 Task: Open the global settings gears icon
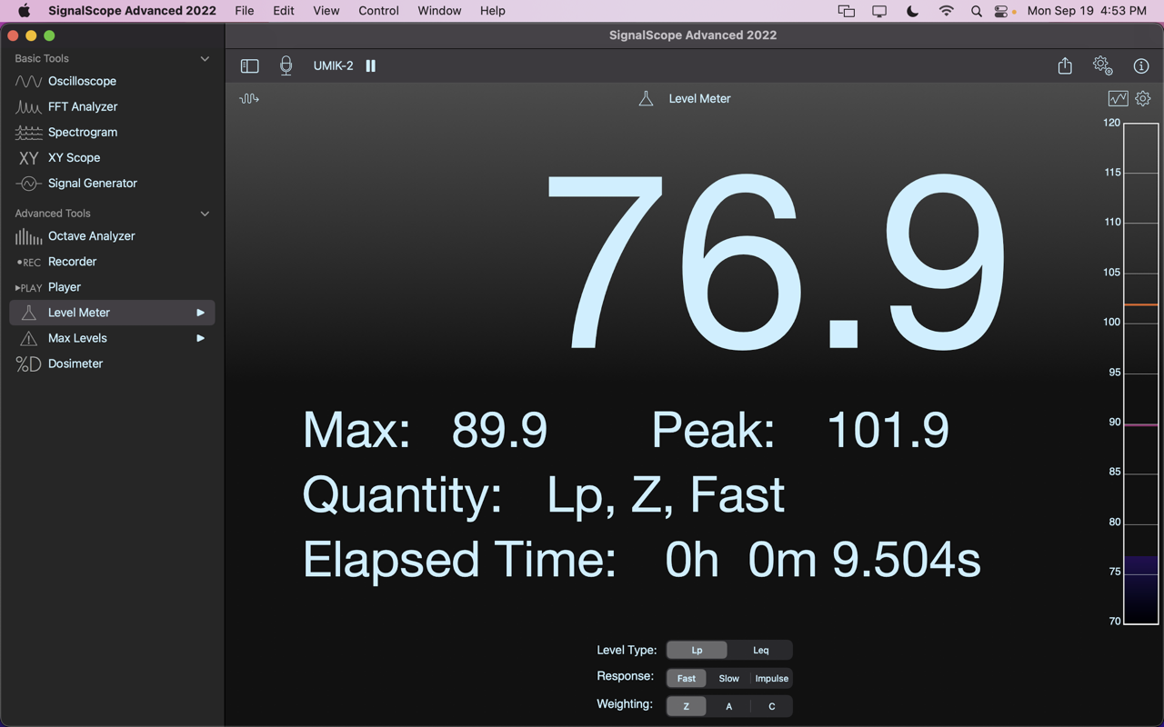click(x=1102, y=65)
